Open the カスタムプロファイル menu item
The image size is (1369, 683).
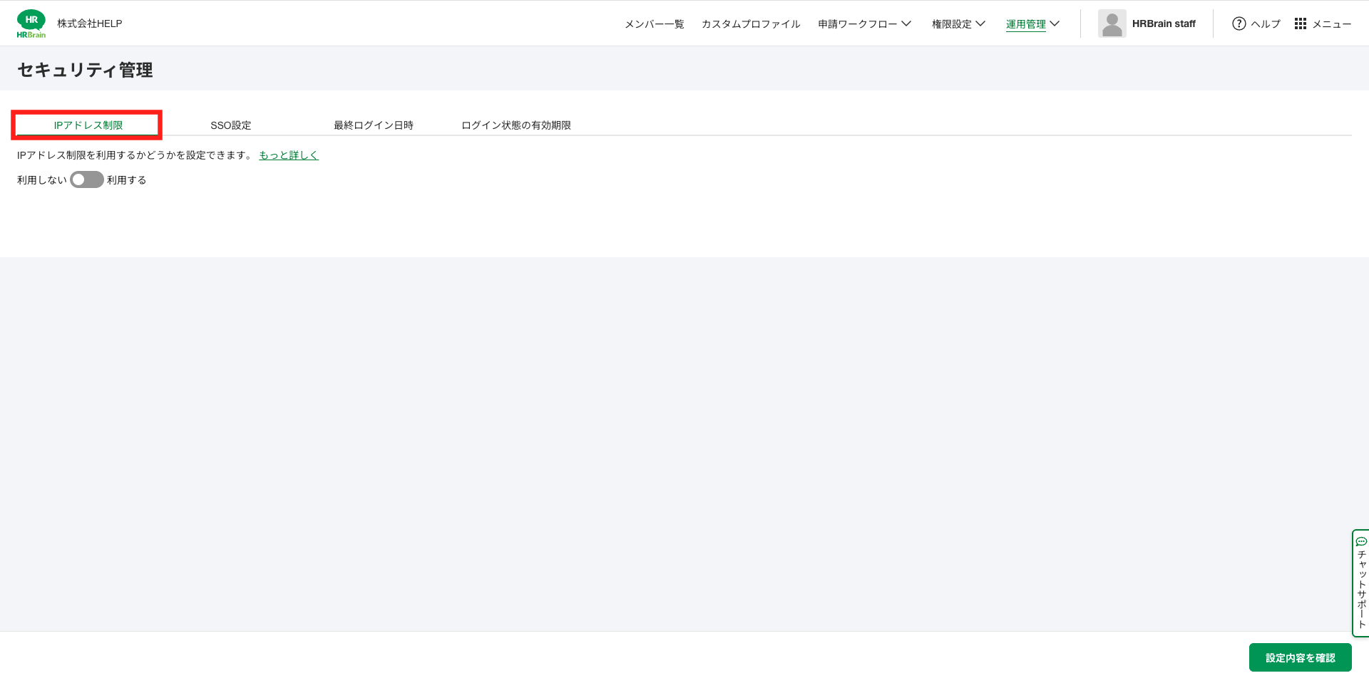pos(751,24)
